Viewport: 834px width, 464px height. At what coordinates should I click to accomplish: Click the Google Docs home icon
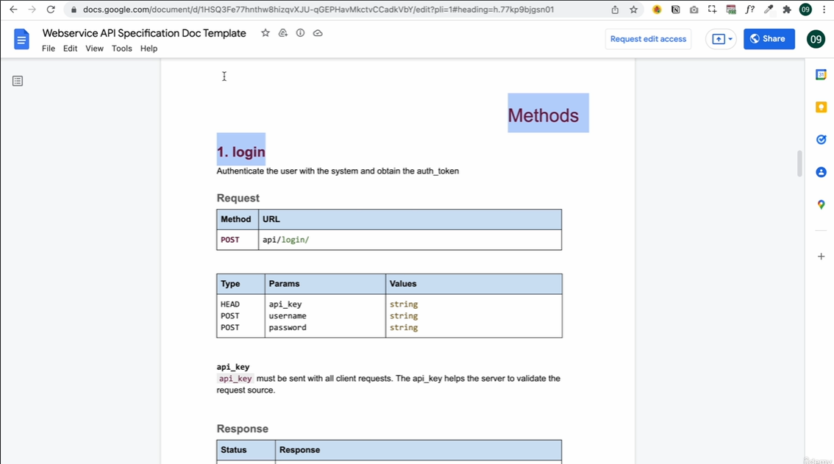(21, 40)
